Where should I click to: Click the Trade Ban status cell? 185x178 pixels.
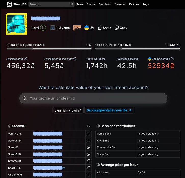(x=158, y=154)
